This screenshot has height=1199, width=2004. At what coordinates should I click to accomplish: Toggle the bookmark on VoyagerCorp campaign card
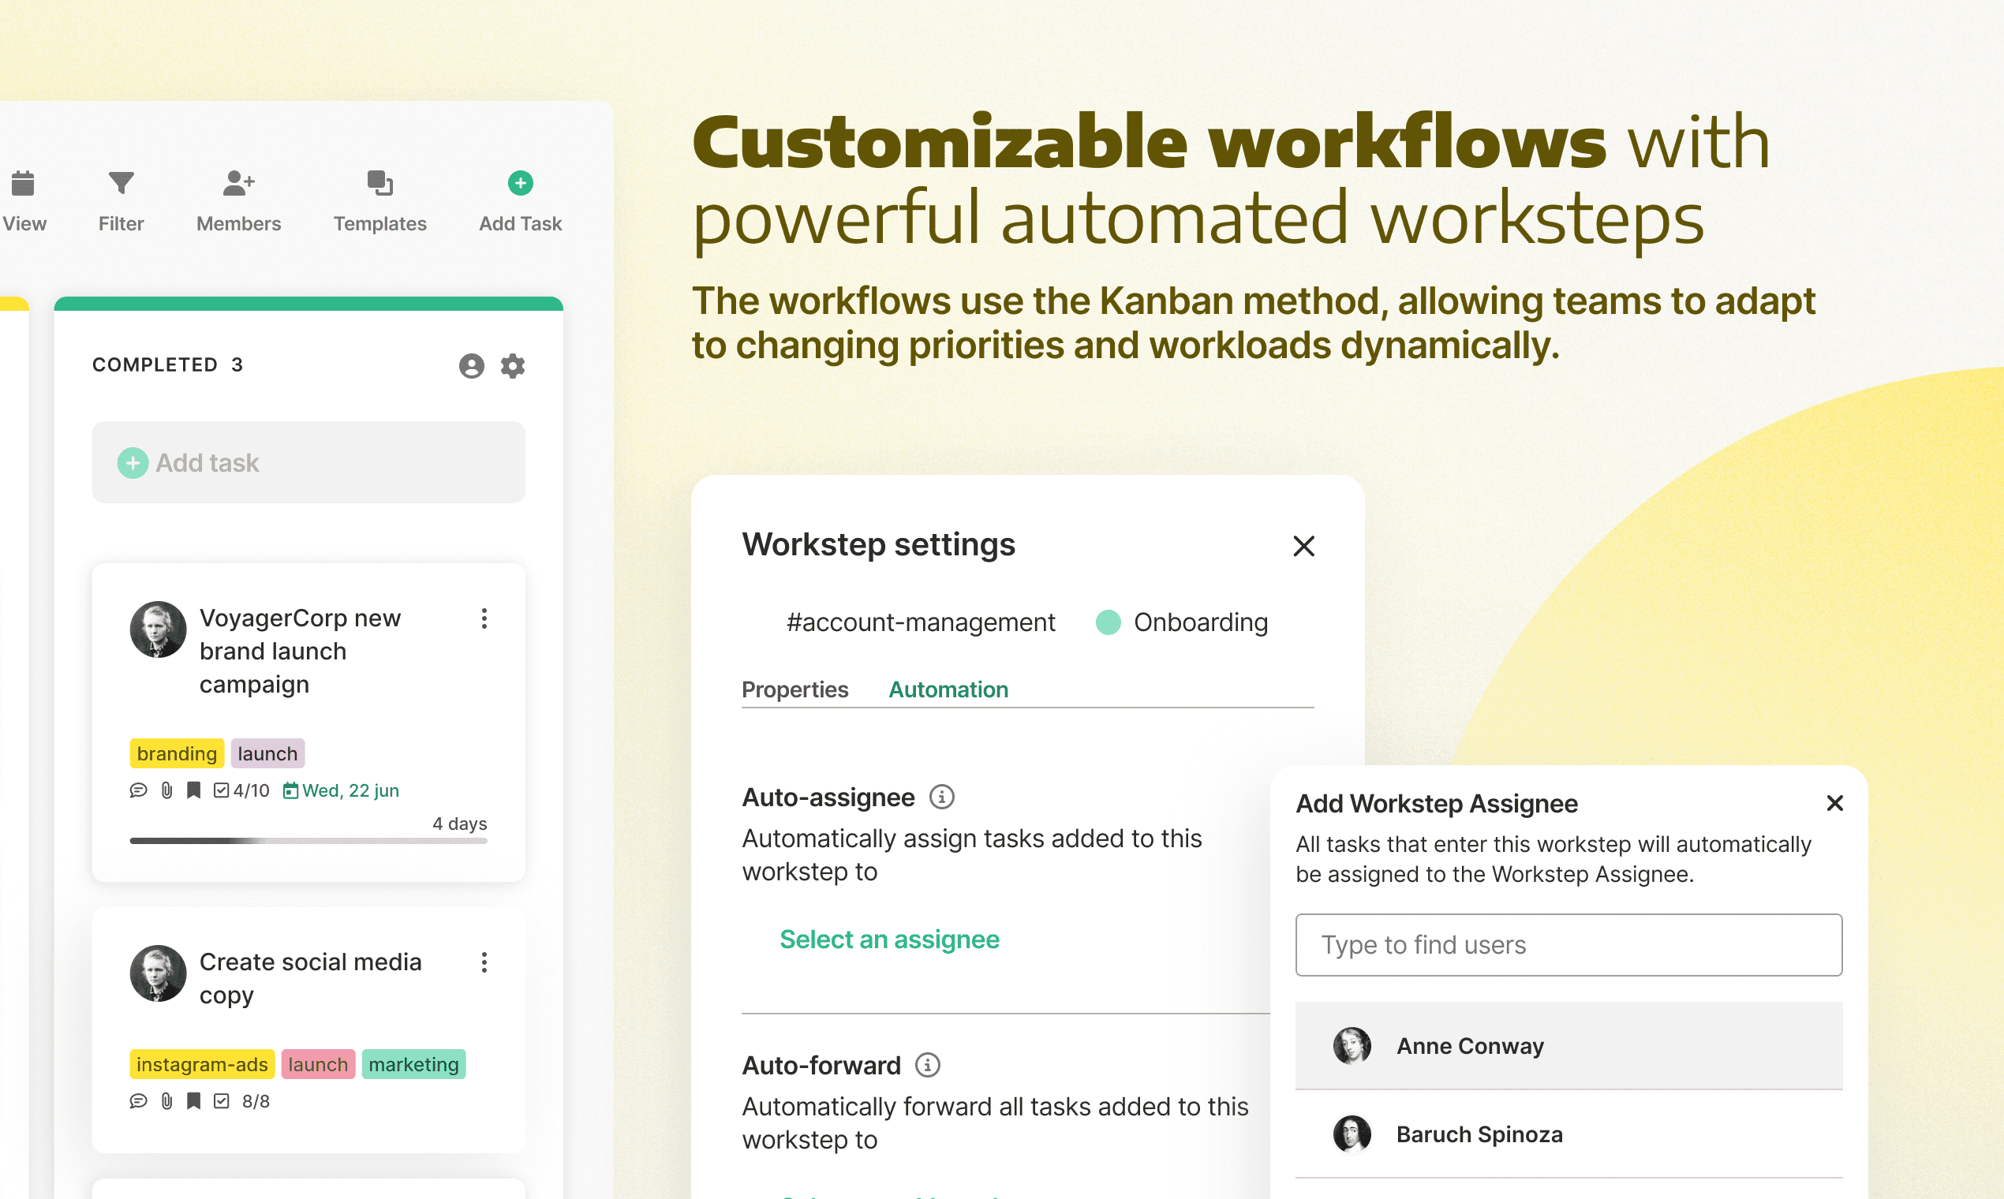(193, 790)
